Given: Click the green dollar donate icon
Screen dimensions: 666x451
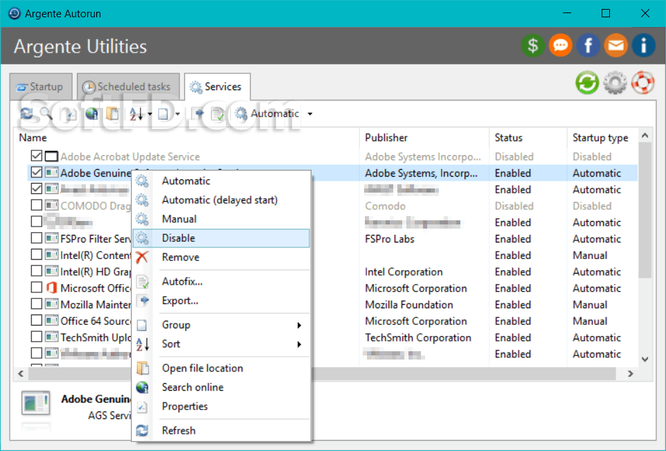Looking at the screenshot, I should [532, 45].
